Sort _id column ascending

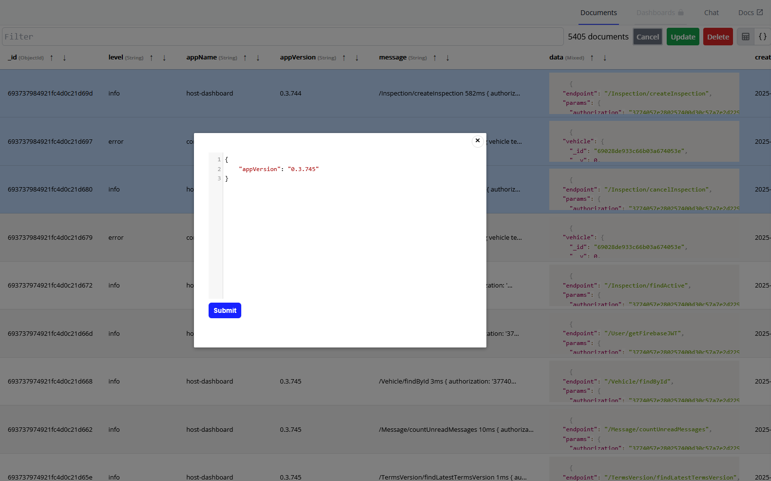tap(52, 58)
